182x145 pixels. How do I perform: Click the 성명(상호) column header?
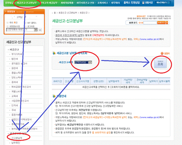pos(99,81)
